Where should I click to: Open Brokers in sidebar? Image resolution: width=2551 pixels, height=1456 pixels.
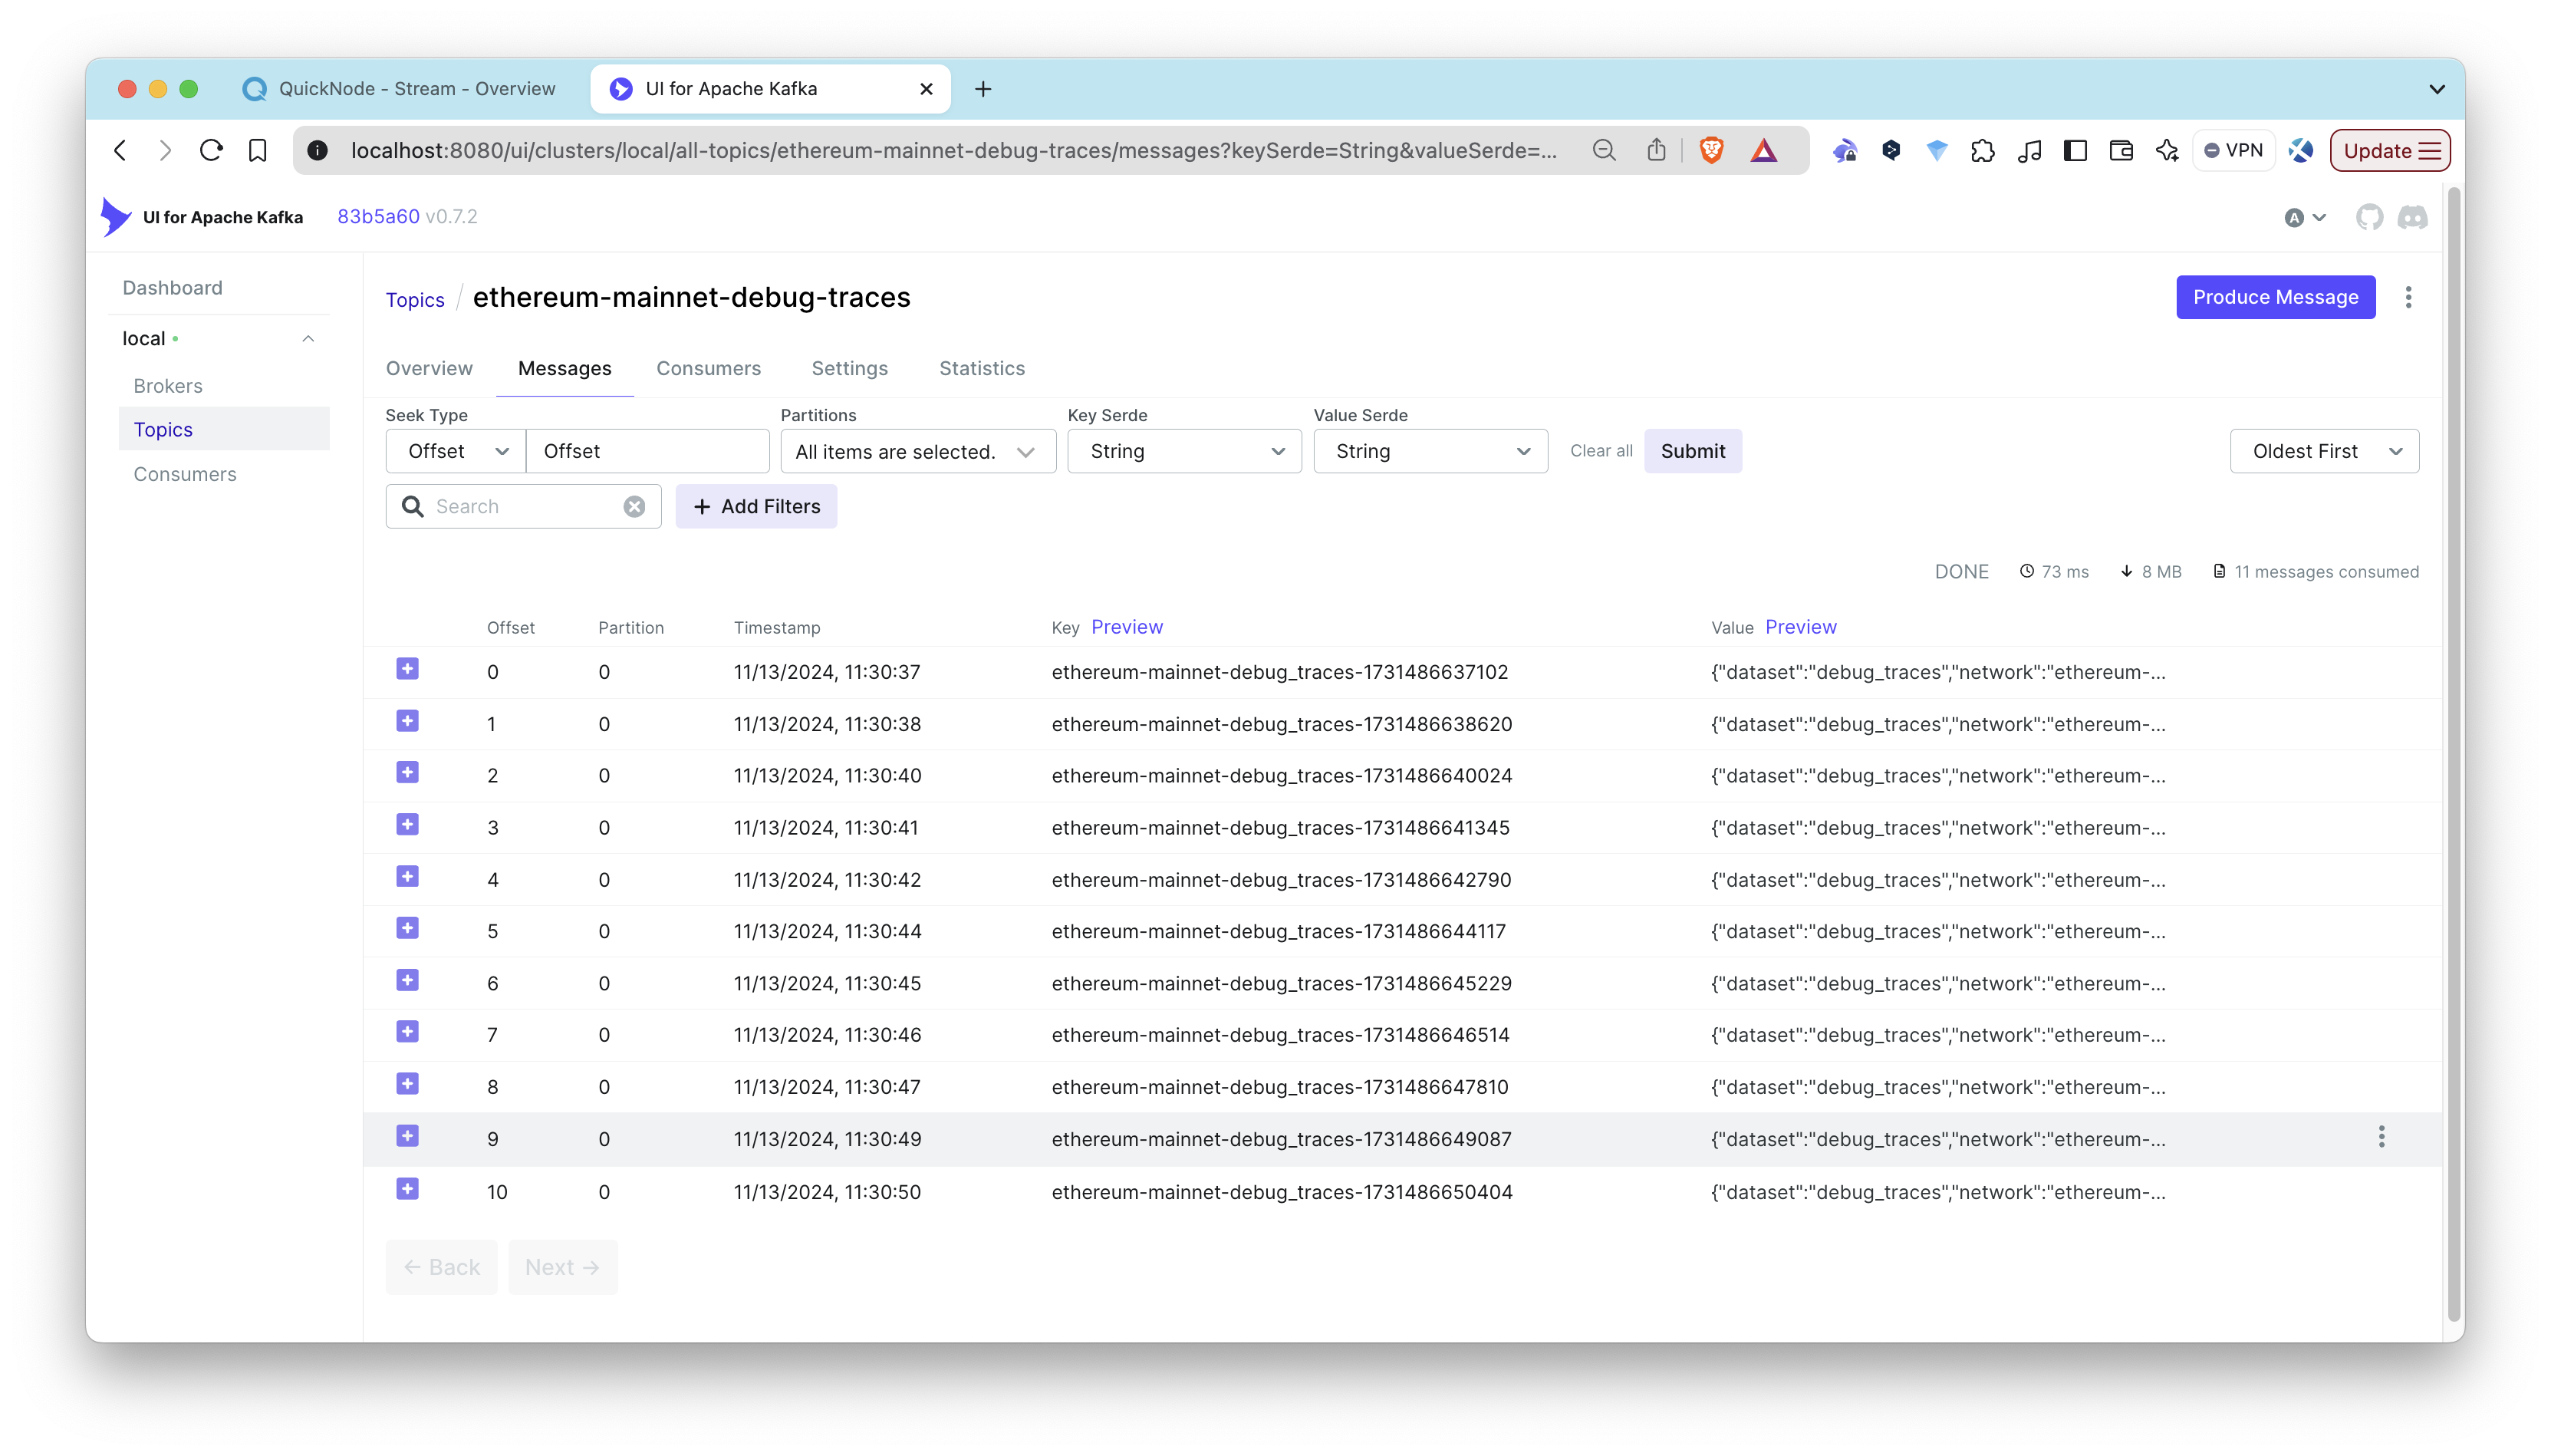click(168, 387)
